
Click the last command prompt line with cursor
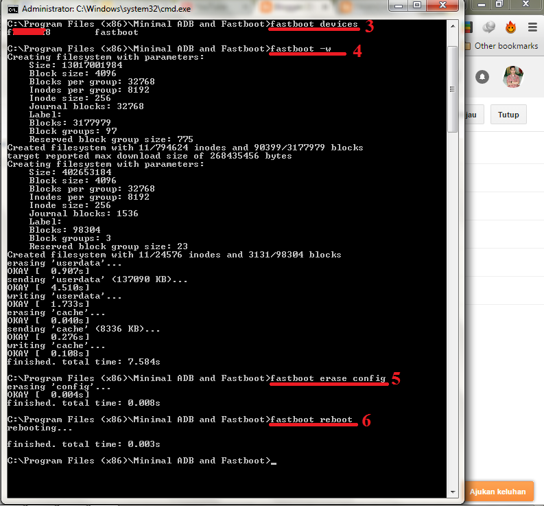(142, 461)
